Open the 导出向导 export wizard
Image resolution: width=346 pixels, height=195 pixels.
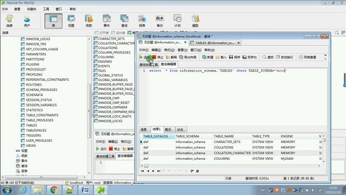(x=188, y=57)
